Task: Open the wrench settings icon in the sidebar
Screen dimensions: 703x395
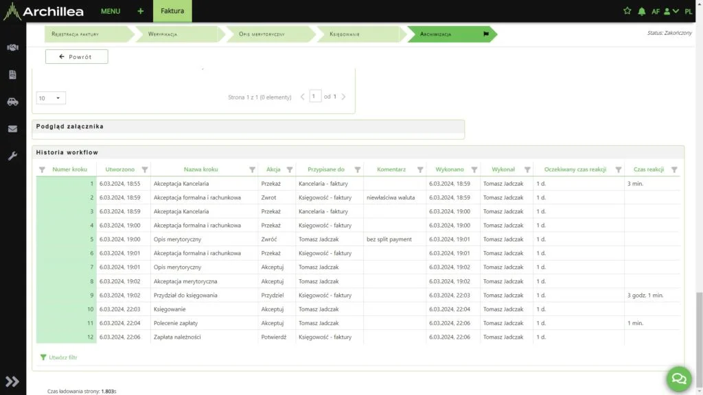Action: click(12, 156)
